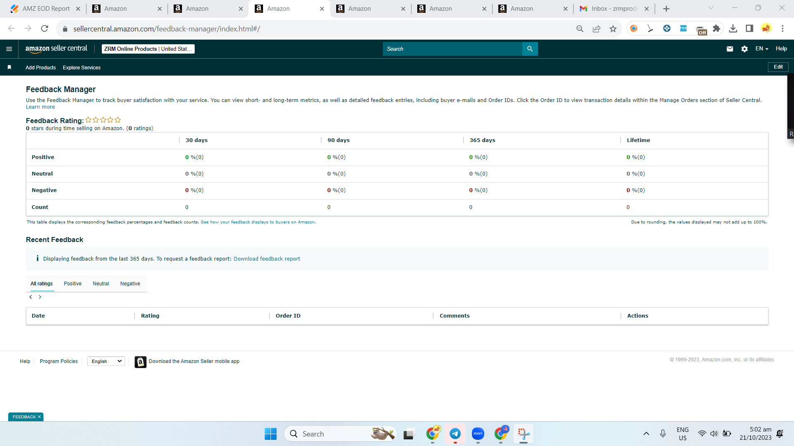Go back using the browser back arrow
This screenshot has height=446, width=794.
pyautogui.click(x=12, y=28)
